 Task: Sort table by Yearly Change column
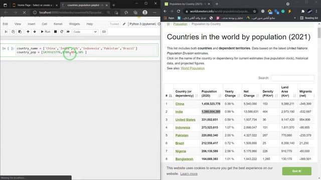pos(232,93)
